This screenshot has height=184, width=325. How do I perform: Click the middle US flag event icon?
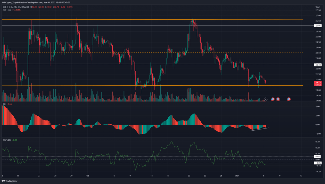pos(278,99)
